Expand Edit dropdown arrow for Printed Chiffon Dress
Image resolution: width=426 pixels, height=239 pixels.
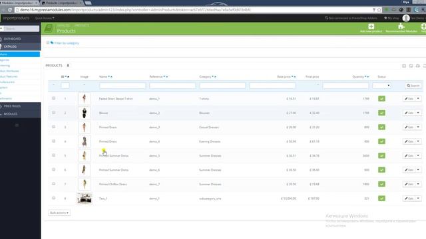[418, 184]
